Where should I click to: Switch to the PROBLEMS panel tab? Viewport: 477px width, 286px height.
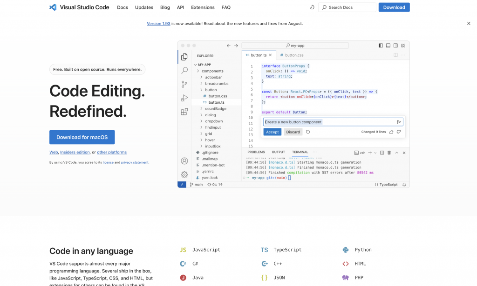click(x=256, y=152)
